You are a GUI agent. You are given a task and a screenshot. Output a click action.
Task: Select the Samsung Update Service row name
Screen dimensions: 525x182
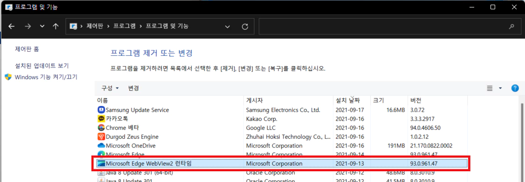[137, 110]
